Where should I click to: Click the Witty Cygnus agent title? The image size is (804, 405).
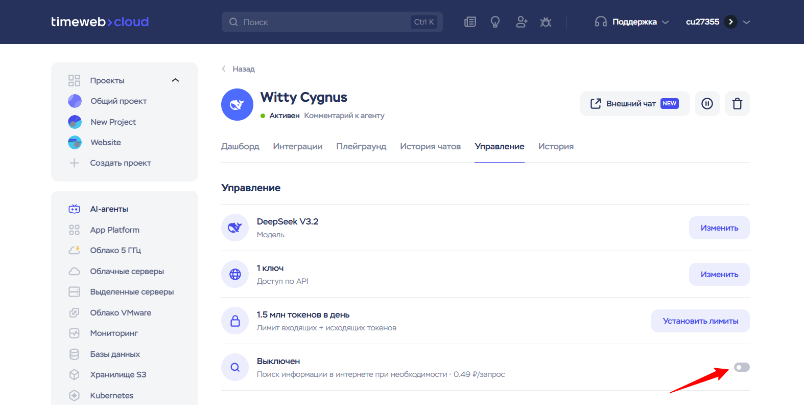(x=304, y=97)
